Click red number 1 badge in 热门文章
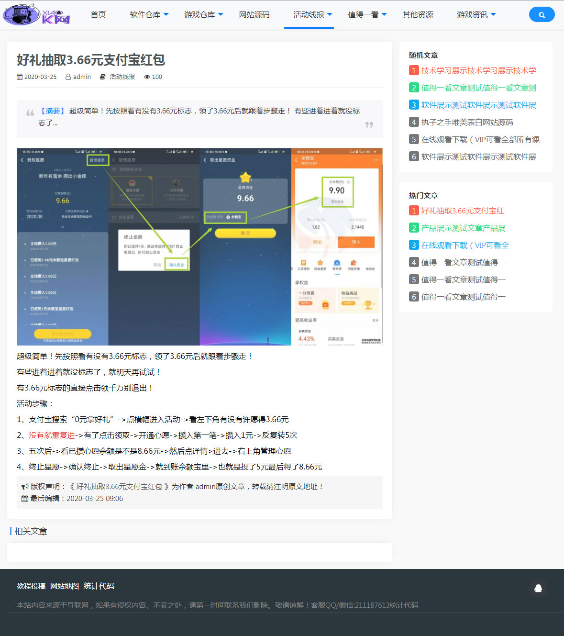The image size is (564, 636). click(x=414, y=211)
